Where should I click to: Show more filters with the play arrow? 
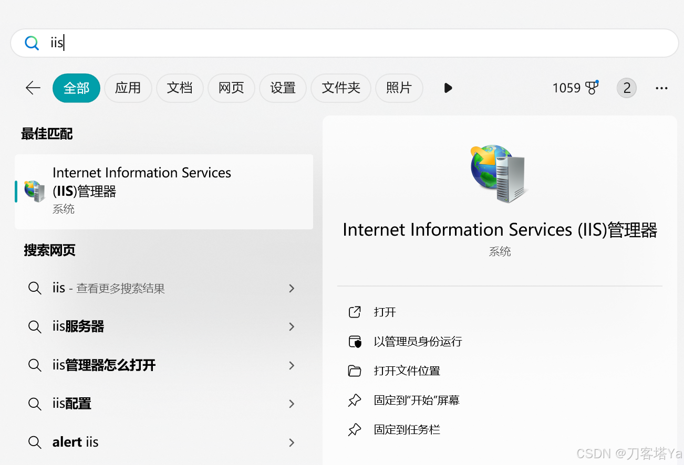tap(448, 88)
